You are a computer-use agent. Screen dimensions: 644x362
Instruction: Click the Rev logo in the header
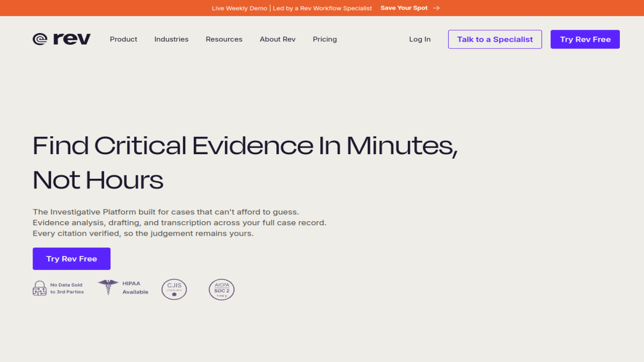coord(62,39)
